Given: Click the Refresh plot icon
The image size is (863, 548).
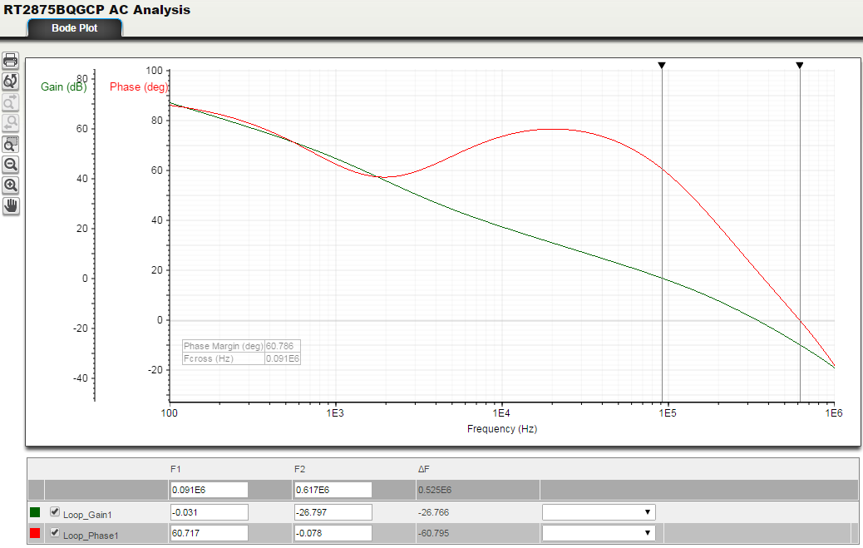Looking at the screenshot, I should [11, 81].
